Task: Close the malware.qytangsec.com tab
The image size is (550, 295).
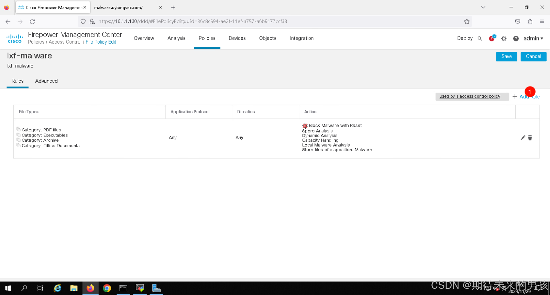Action: click(161, 7)
